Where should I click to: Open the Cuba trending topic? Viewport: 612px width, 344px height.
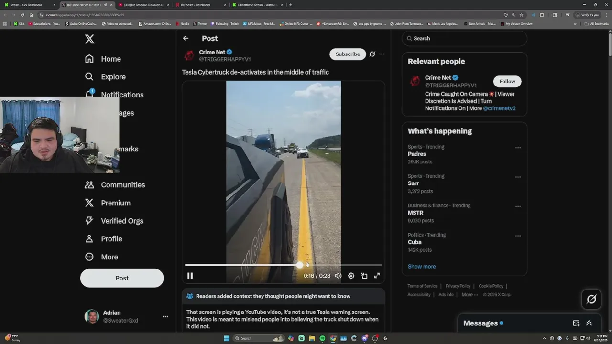pyautogui.click(x=415, y=242)
